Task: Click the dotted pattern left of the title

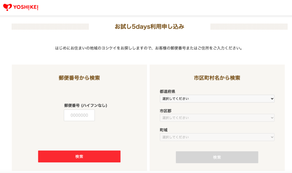Action: (x=50, y=27)
